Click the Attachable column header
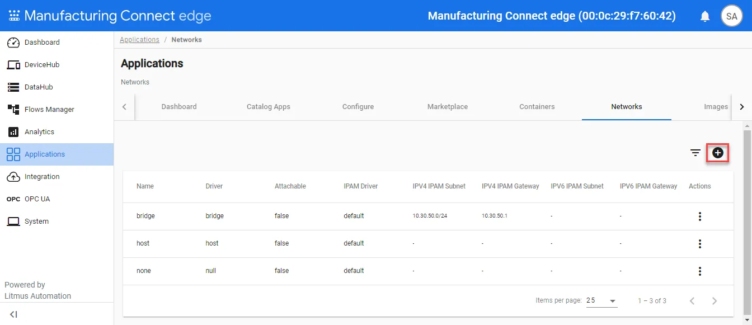Image resolution: width=752 pixels, height=325 pixels. coord(290,186)
